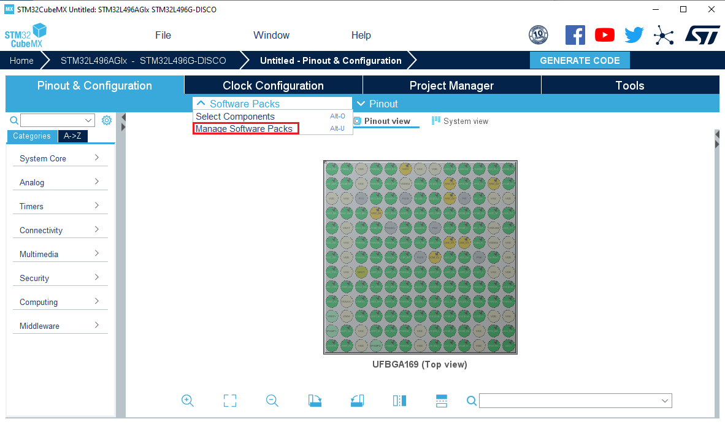Zoom in on the pinout chip
The image size is (725, 424).
coord(187,401)
